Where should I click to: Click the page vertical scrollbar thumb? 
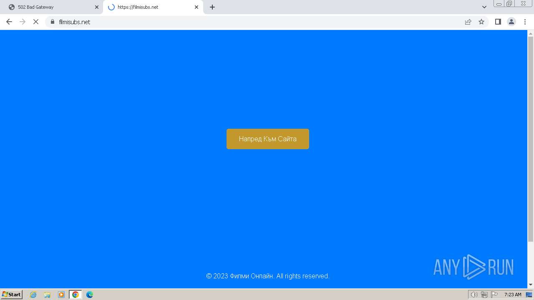(531, 139)
